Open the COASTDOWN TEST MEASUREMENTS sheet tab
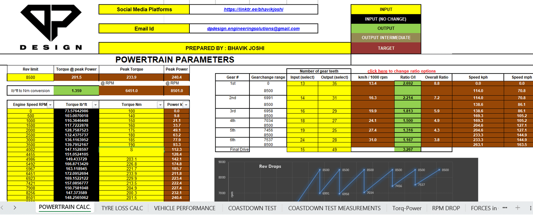Screen dimensions: 533x215 pyautogui.click(x=334, y=208)
